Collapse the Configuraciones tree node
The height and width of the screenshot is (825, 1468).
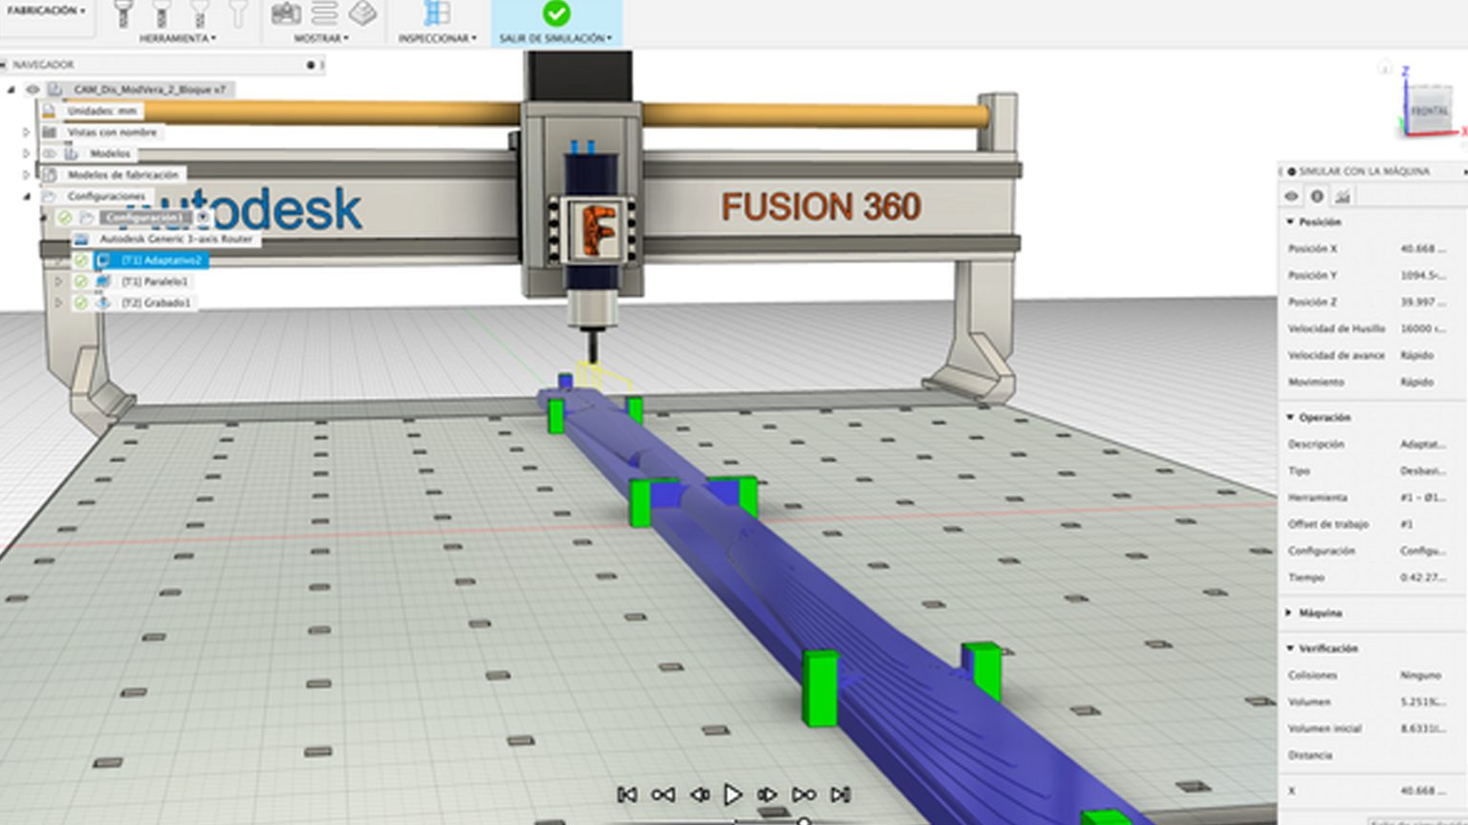click(27, 197)
